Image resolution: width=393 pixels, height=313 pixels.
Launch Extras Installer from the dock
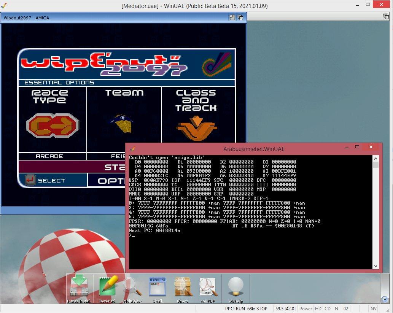[80, 289]
